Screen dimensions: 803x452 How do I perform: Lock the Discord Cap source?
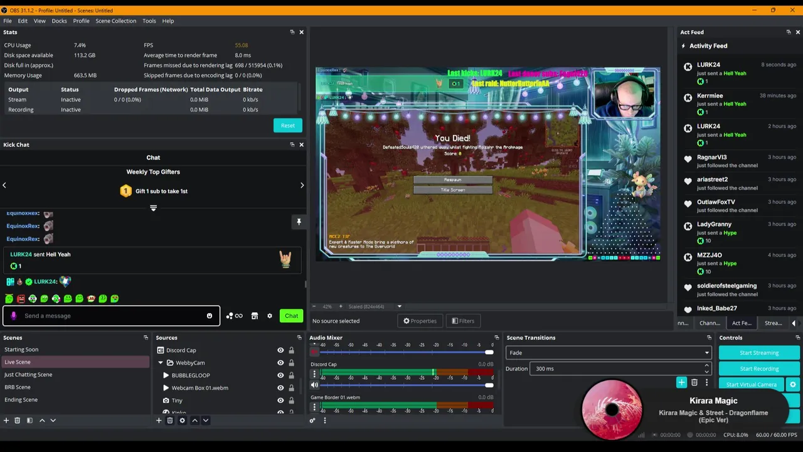(x=291, y=350)
